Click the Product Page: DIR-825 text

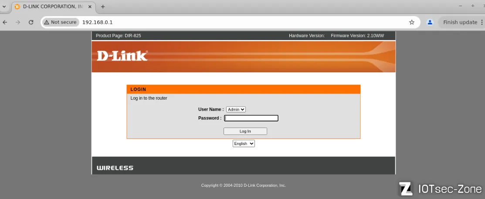pos(119,36)
